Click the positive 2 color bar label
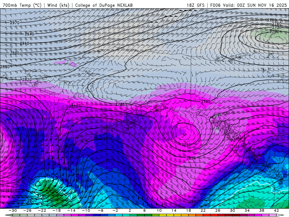 (x=130, y=210)
